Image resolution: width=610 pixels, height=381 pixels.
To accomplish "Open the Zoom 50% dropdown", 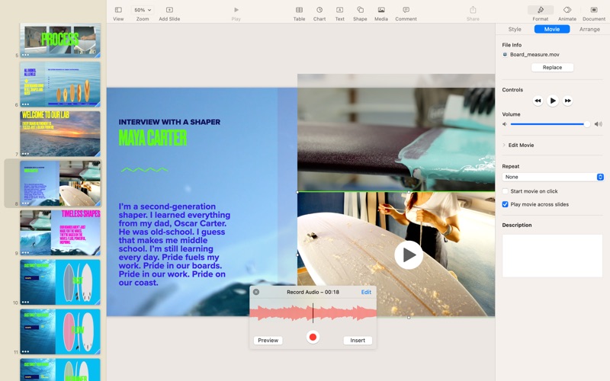I will point(143,11).
